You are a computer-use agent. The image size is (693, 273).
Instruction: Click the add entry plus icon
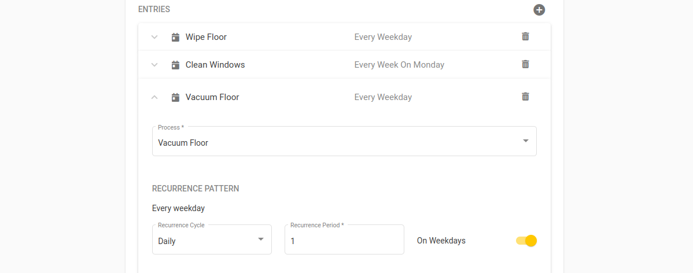click(539, 10)
